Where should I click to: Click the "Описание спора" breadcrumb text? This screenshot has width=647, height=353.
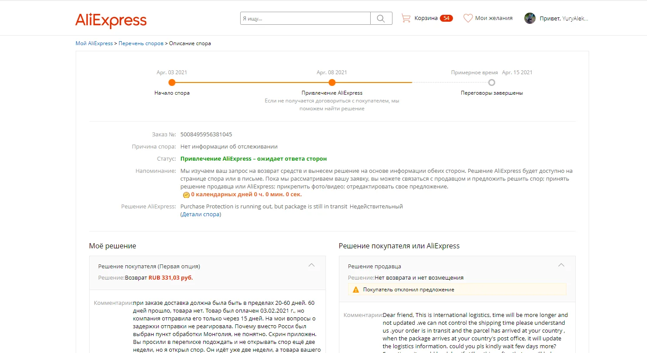click(x=190, y=43)
